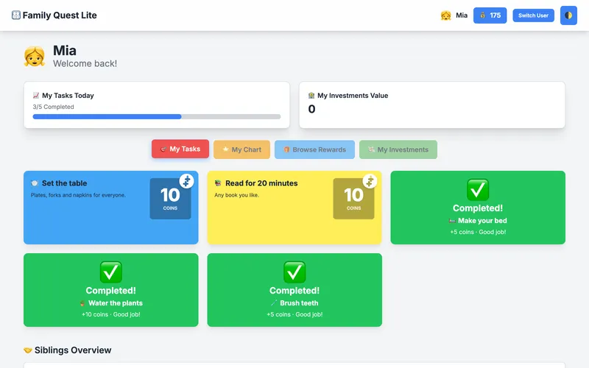Select the My Tasks tab
The height and width of the screenshot is (368, 589).
(x=180, y=149)
